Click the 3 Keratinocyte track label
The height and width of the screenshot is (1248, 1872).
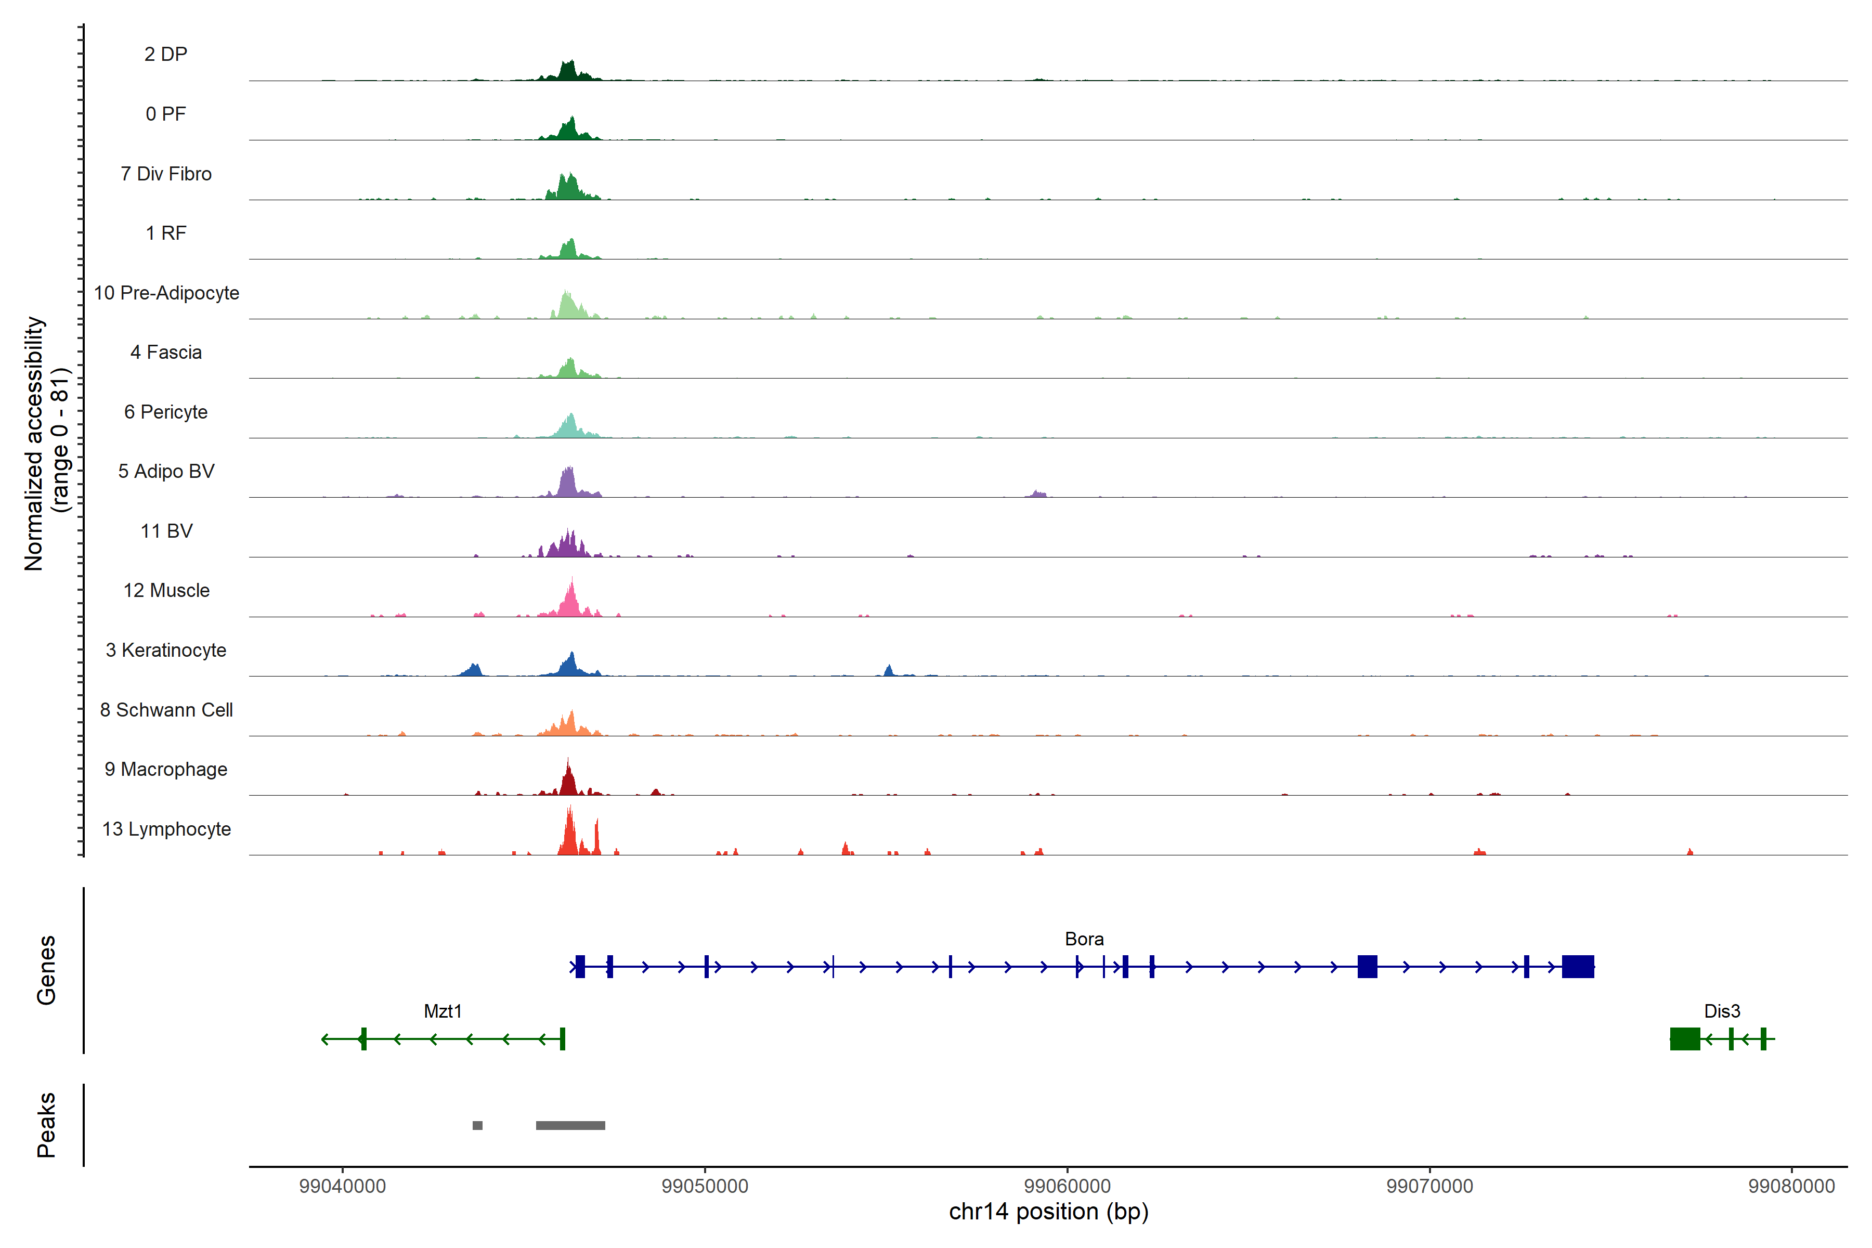coord(165,651)
